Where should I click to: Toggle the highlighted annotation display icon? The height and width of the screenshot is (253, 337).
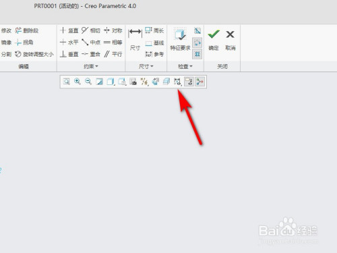[189, 82]
